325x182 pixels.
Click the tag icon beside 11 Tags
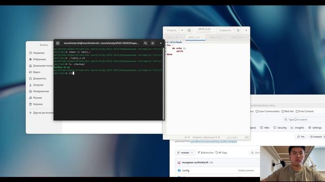(217, 153)
